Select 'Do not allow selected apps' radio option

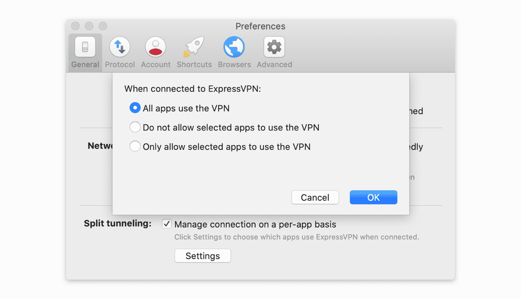pos(135,127)
